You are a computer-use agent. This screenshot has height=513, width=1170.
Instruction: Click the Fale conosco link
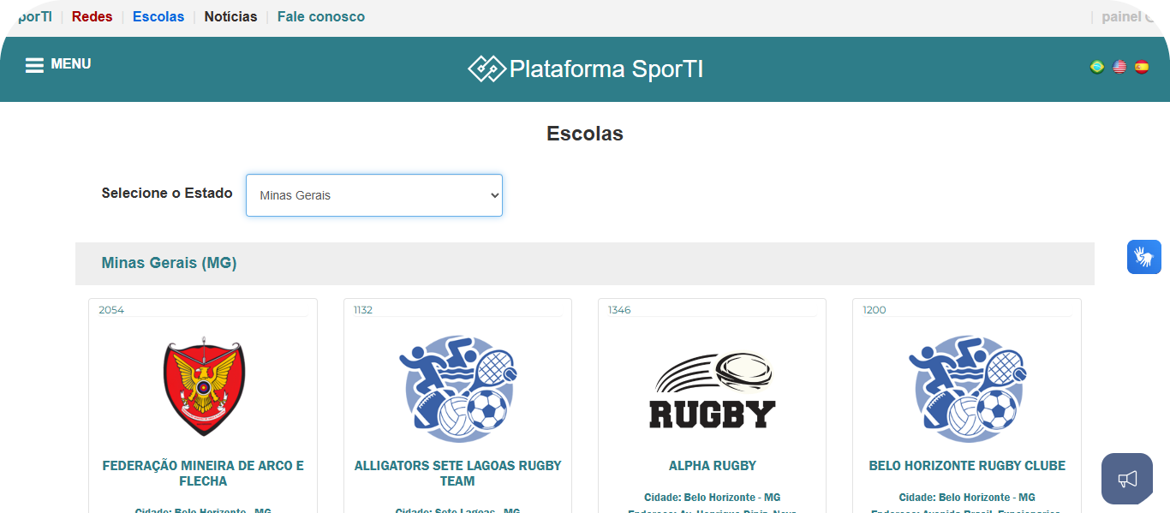pyautogui.click(x=321, y=16)
